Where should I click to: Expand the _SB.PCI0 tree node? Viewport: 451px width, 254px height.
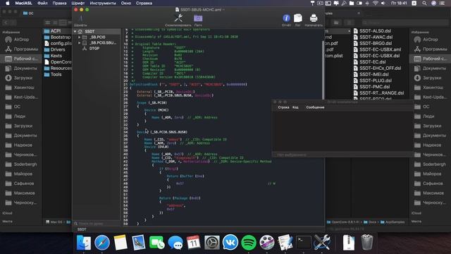tap(80, 37)
